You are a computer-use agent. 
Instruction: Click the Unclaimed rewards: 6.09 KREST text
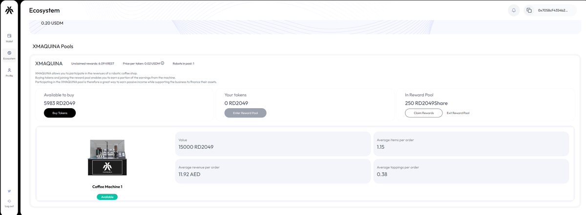[93, 63]
